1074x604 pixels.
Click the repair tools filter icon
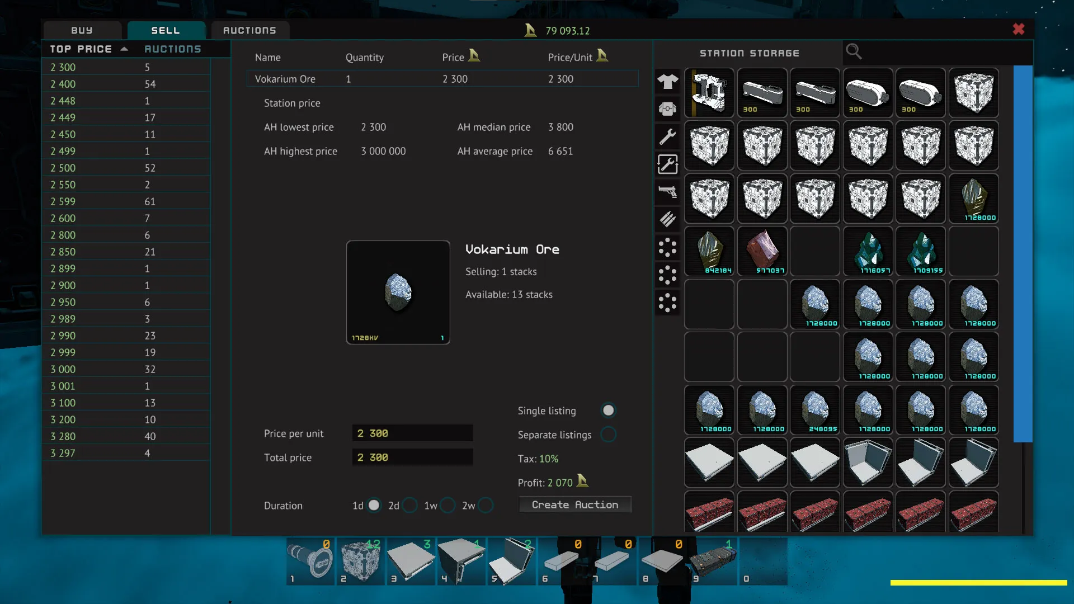667,164
